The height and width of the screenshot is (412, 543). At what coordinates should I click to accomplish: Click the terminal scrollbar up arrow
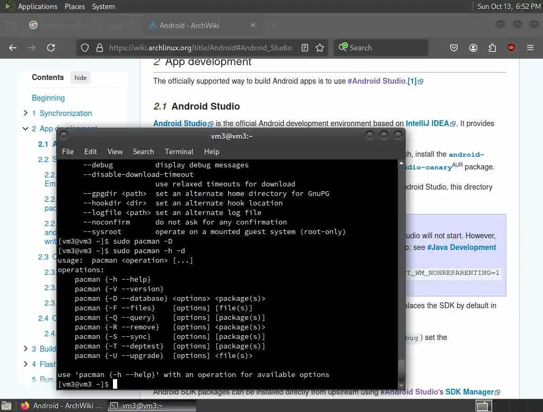coord(401,163)
